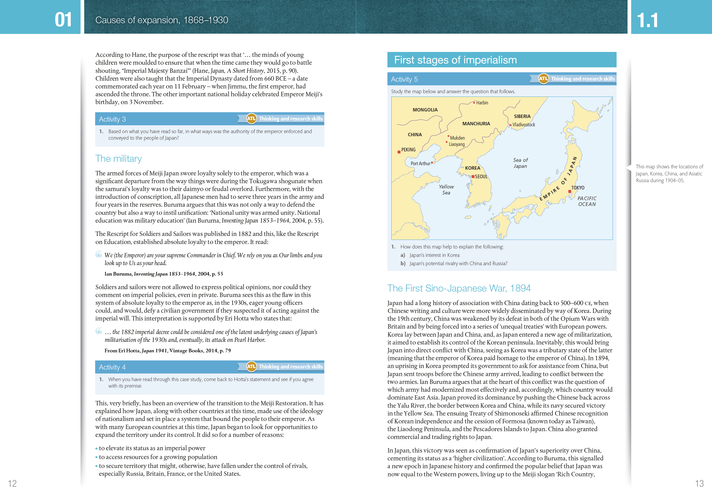Click page number 13 at the bottom right
This screenshot has height=504, width=712.
tap(699, 483)
